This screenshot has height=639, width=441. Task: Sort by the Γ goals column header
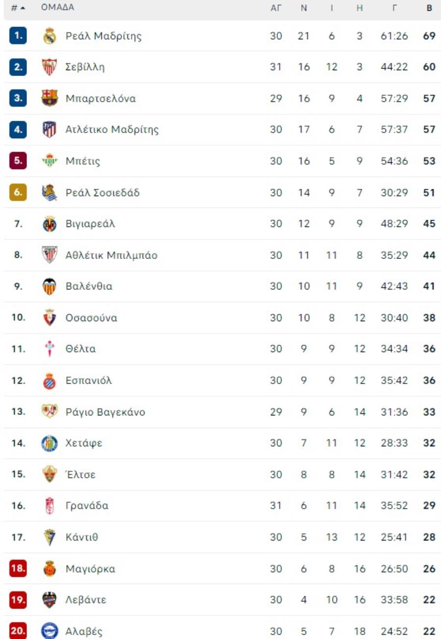coord(394,8)
